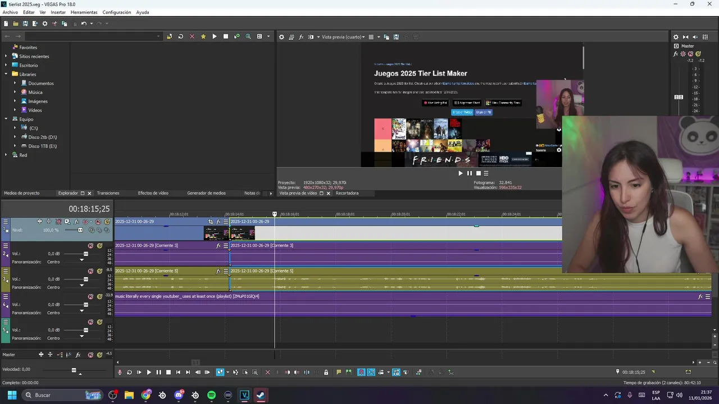Toggle Automatic Crossfades button
Viewport: 719px width, 404px height.
tap(371, 372)
